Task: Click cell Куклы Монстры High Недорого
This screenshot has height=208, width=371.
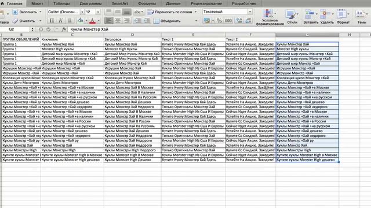Action: point(133,150)
